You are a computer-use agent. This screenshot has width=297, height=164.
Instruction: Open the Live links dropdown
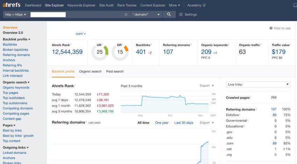(x=258, y=84)
